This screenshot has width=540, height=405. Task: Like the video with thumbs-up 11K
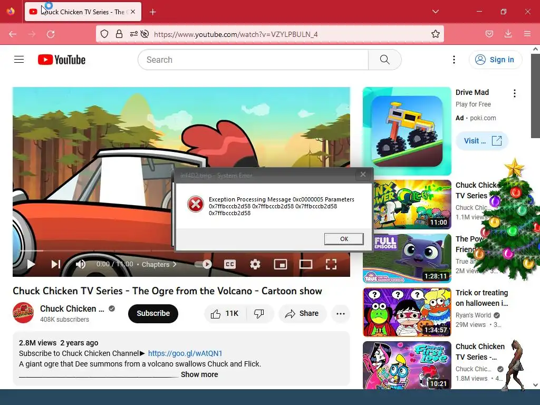[225, 313]
